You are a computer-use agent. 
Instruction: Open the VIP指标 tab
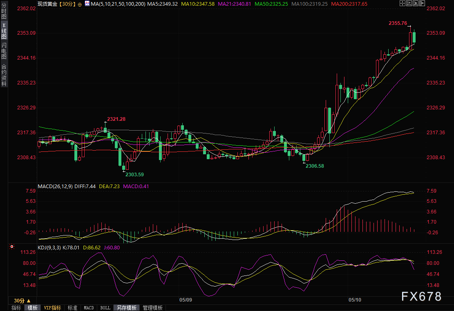52,308
